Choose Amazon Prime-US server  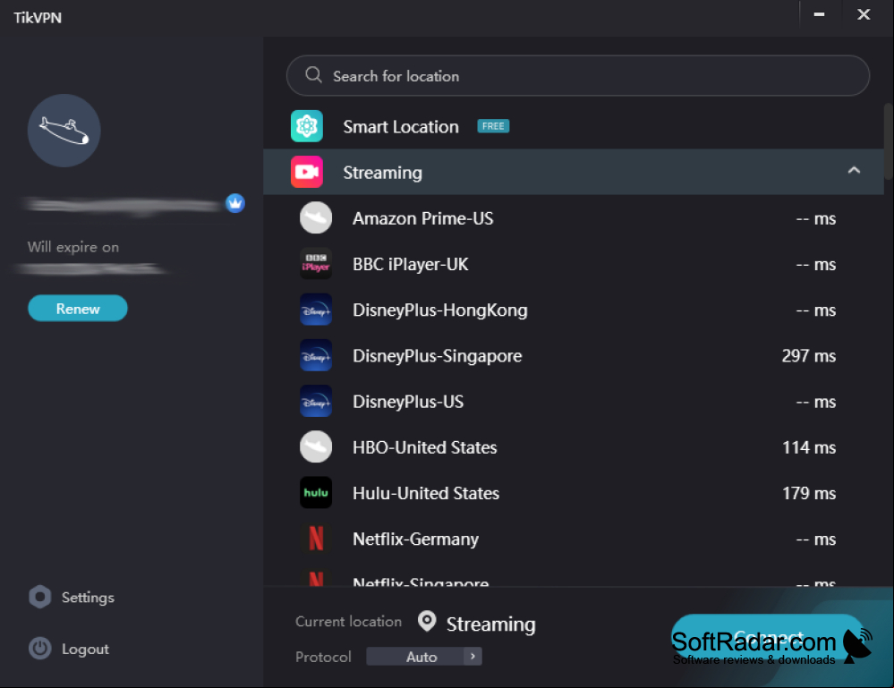pos(574,217)
